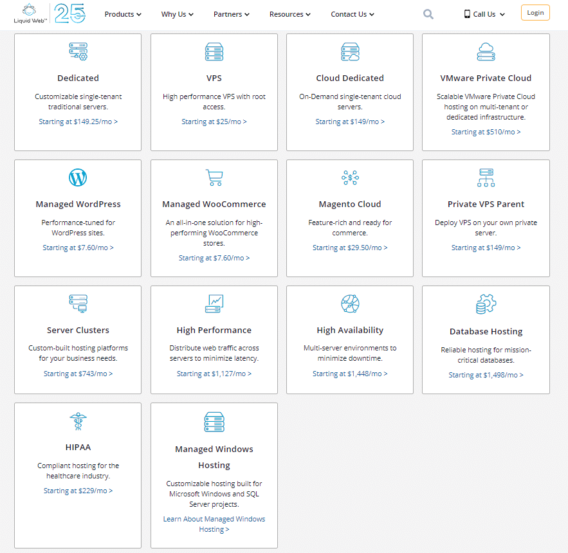568x553 pixels.
Task: Open VMware starting at $510/mo link
Action: coord(486,132)
